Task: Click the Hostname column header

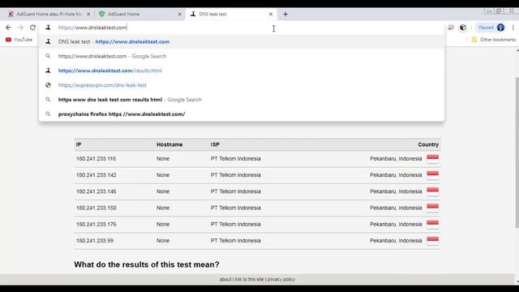Action: click(x=169, y=144)
